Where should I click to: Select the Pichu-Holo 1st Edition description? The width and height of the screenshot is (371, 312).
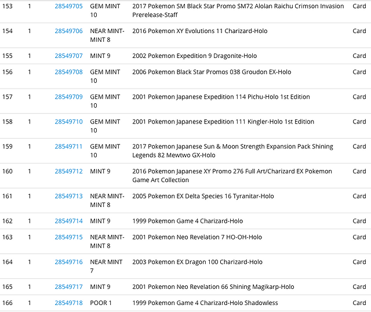221,97
